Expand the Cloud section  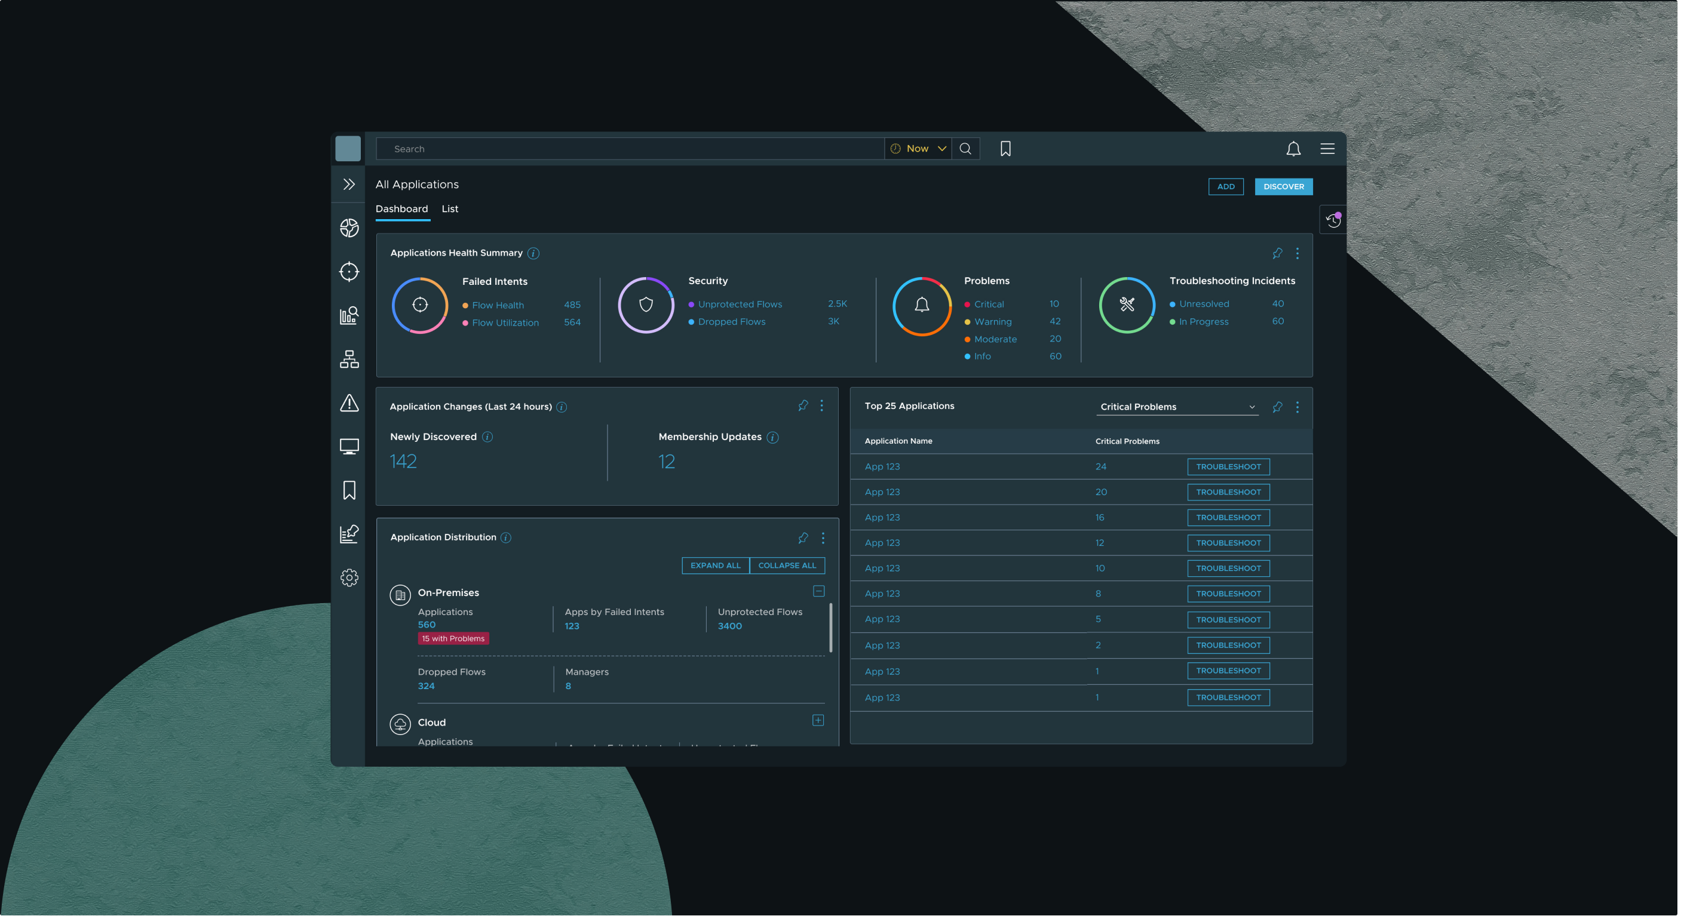(818, 720)
